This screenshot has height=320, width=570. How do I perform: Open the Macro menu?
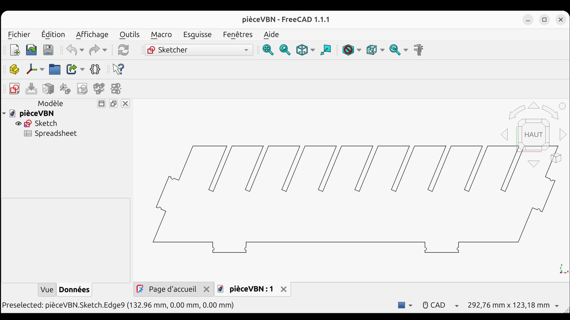coord(161,34)
